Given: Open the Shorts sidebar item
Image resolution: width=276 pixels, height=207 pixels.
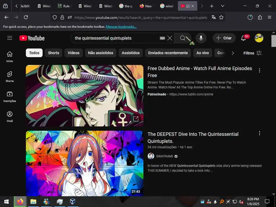Looking at the screenshot, I should pos(10,77).
